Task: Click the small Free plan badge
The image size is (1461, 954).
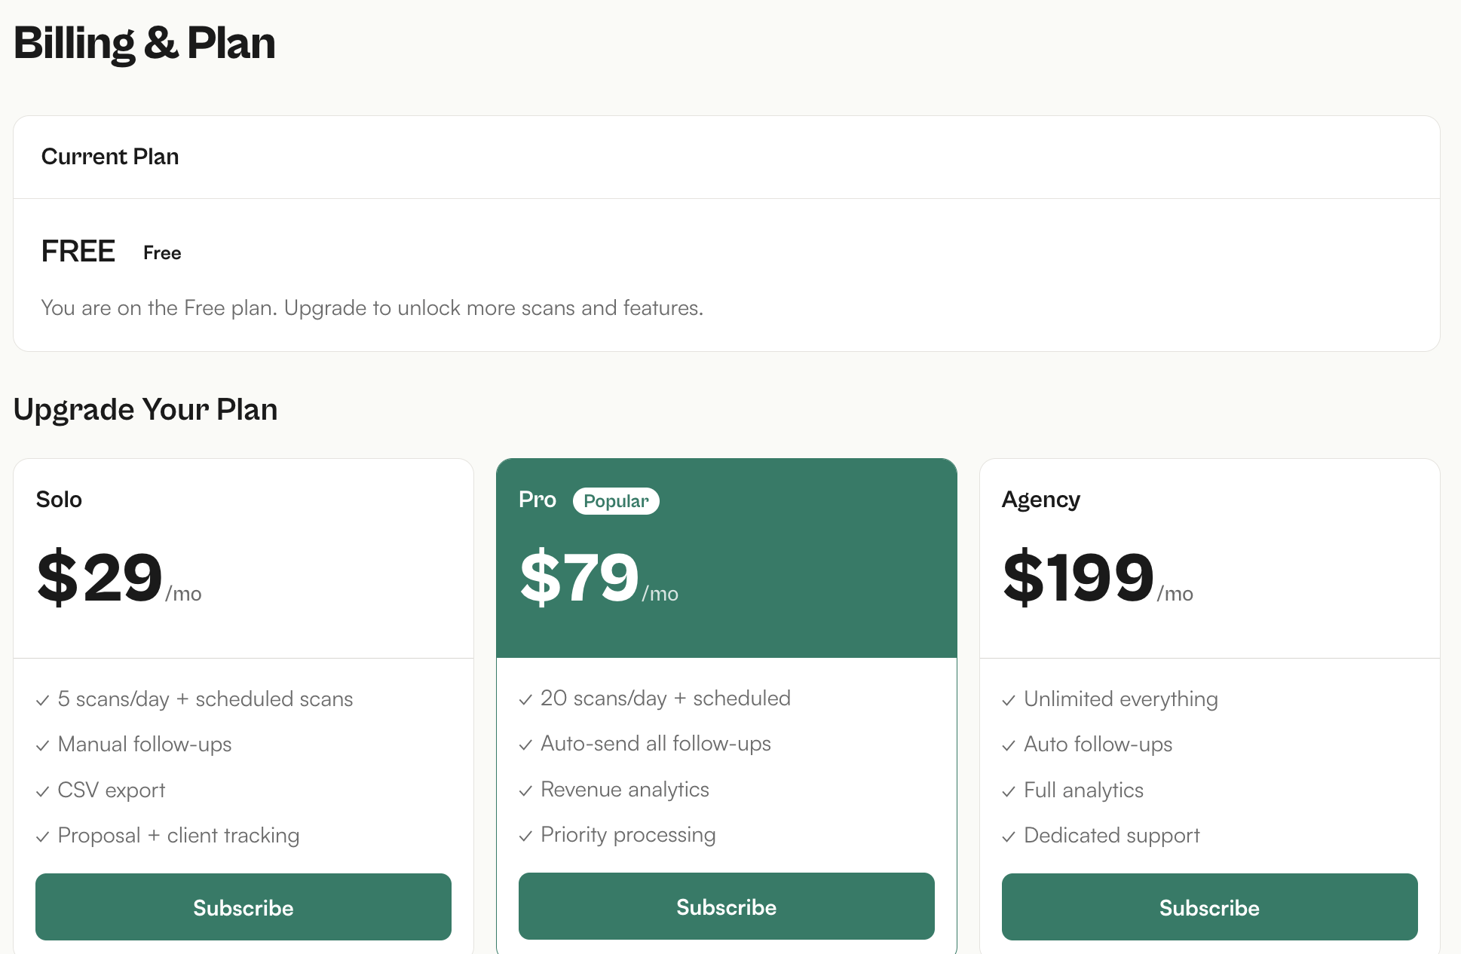Action: [162, 253]
